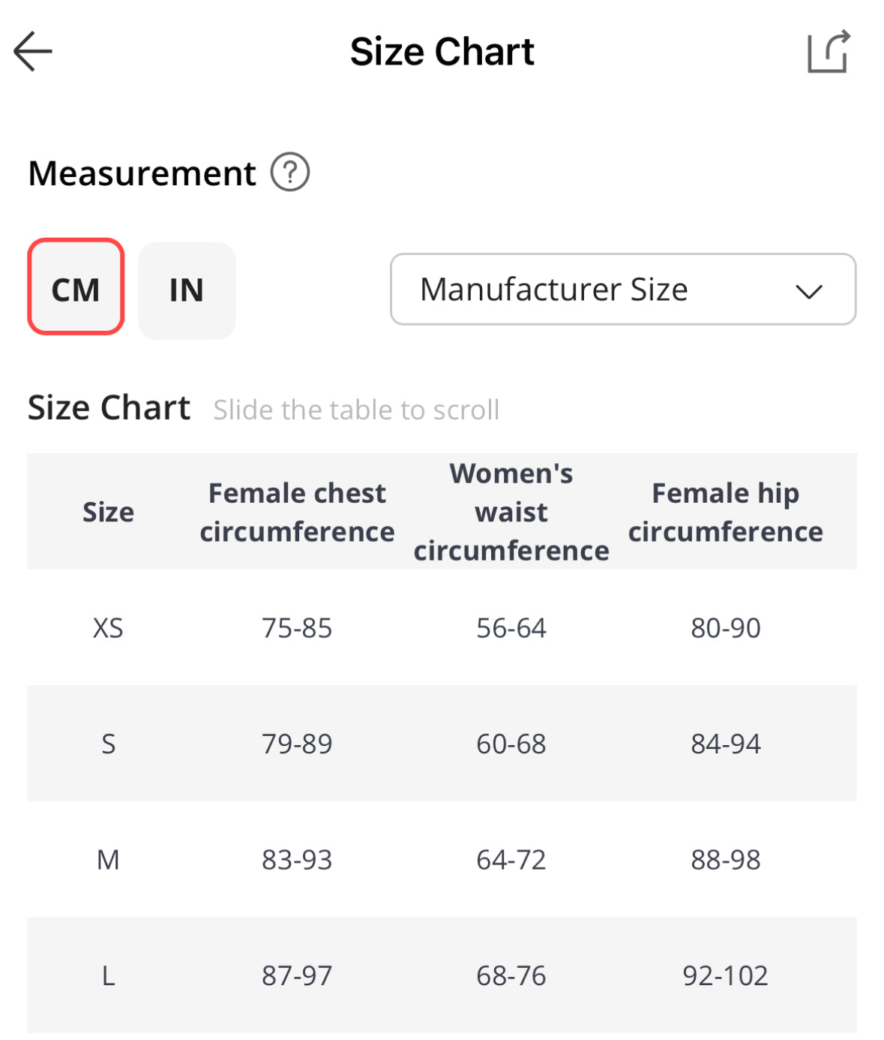Image resolution: width=884 pixels, height=1040 pixels.
Task: Select Female chest circumference column header
Action: (x=297, y=512)
